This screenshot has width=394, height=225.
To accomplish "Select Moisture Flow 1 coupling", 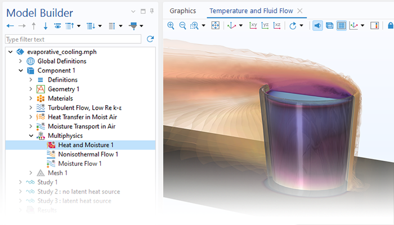I will point(80,164).
